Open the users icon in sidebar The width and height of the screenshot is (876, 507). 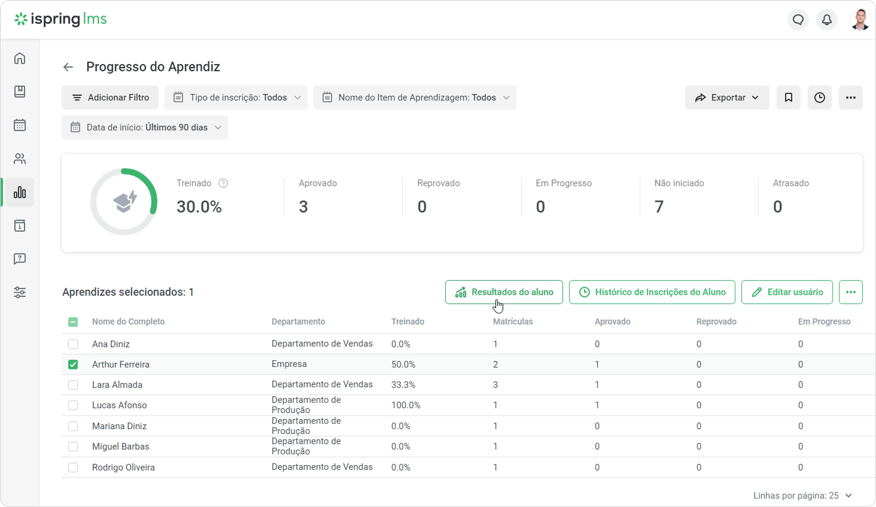tap(20, 159)
